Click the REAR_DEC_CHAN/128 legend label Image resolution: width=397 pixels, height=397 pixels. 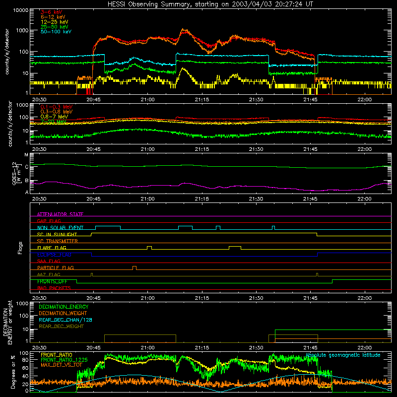coord(66,320)
